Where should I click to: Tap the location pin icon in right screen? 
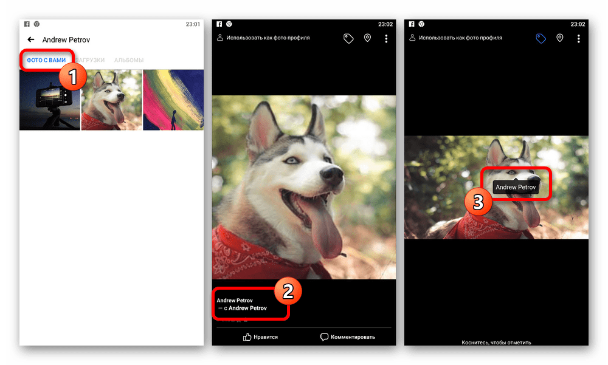pos(559,38)
